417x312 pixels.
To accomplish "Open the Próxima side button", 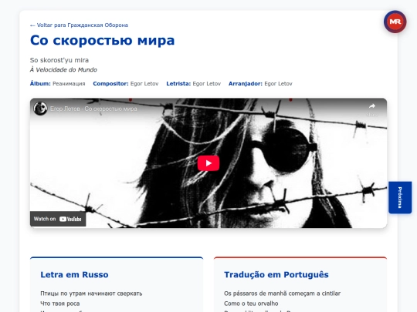I will [x=400, y=197].
